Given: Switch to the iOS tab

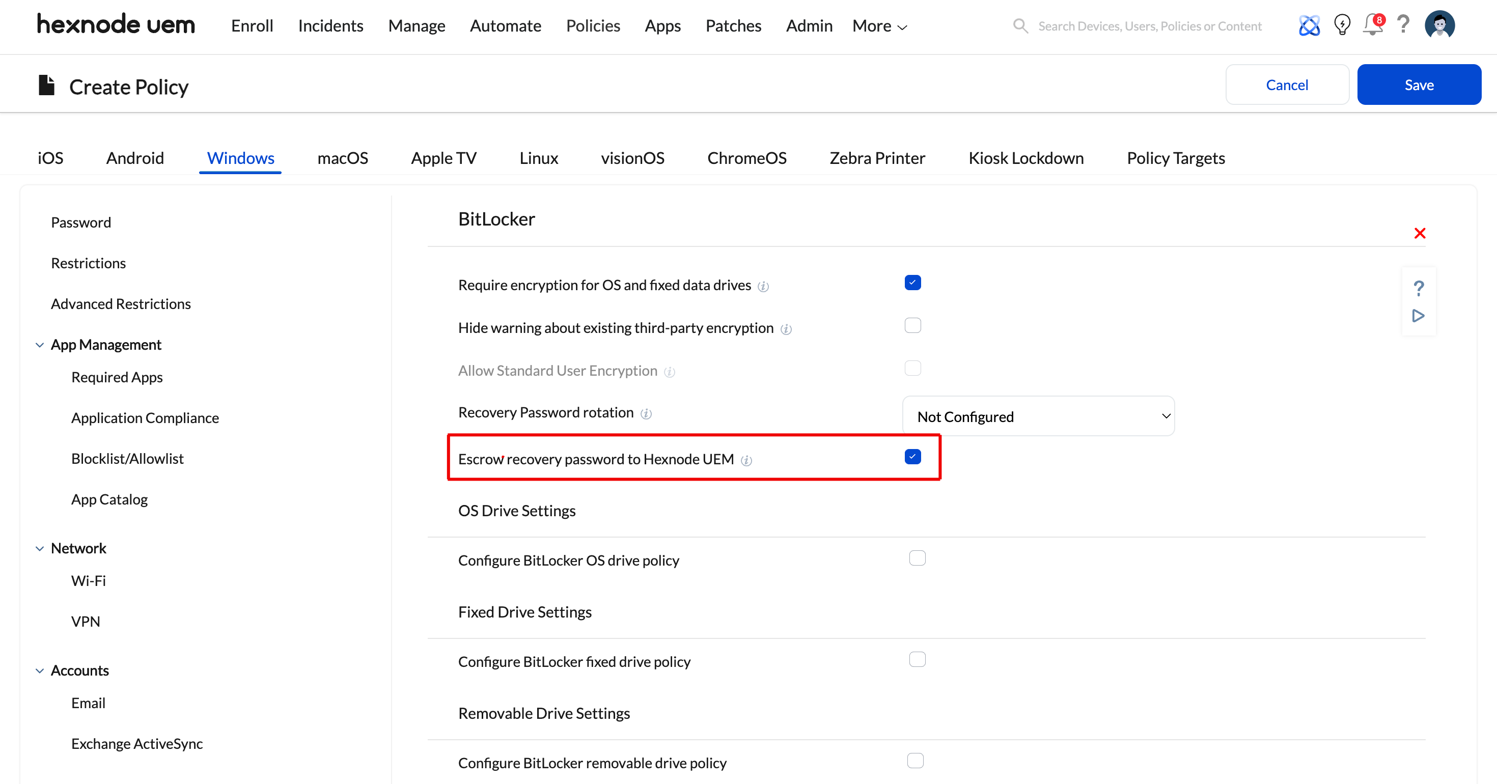Looking at the screenshot, I should point(50,157).
